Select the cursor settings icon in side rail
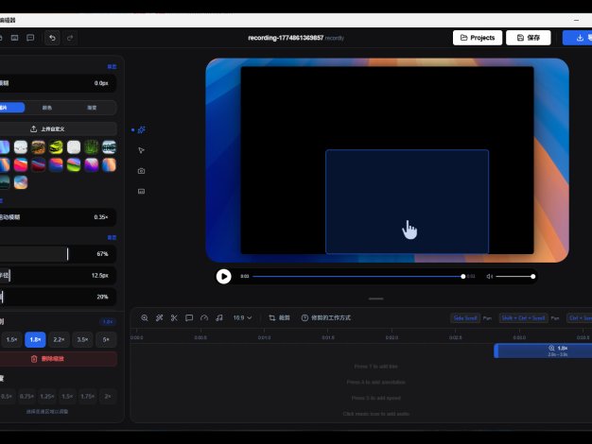 tap(141, 150)
